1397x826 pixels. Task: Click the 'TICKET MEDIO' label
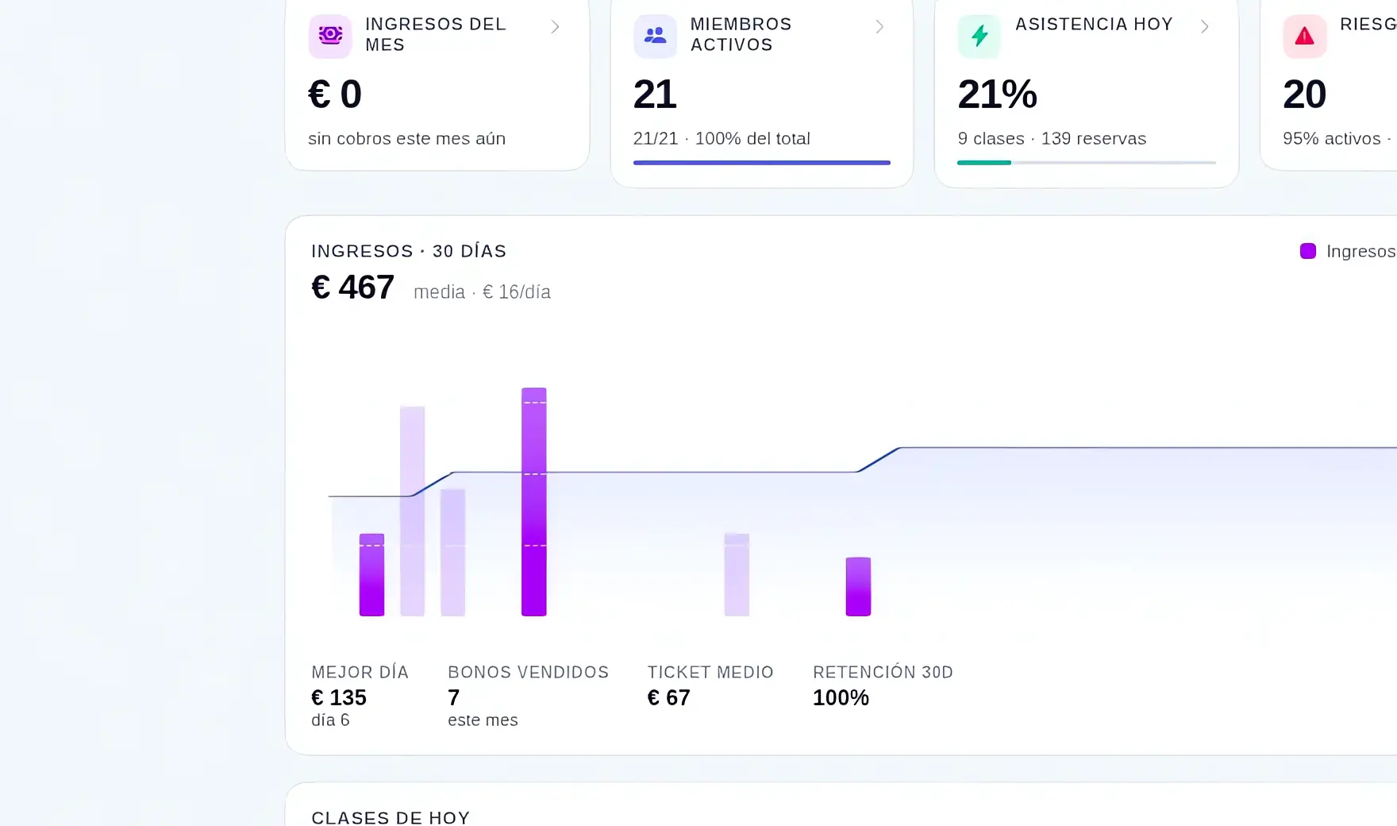click(710, 672)
